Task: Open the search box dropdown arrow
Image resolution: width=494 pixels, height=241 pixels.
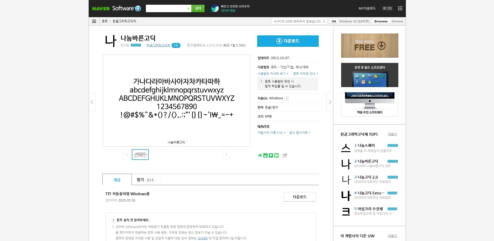Action: click(x=188, y=9)
